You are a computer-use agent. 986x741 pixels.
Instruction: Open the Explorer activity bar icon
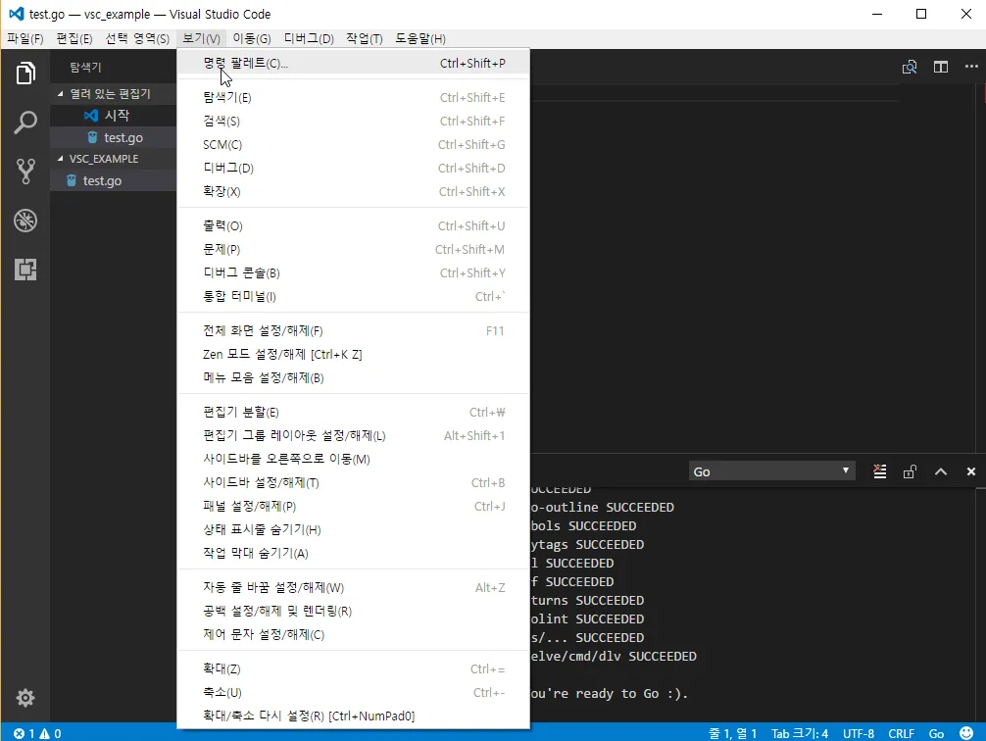point(25,73)
